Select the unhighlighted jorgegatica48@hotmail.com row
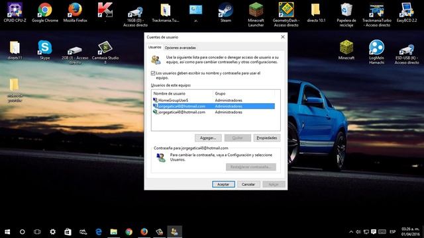 tap(213, 112)
